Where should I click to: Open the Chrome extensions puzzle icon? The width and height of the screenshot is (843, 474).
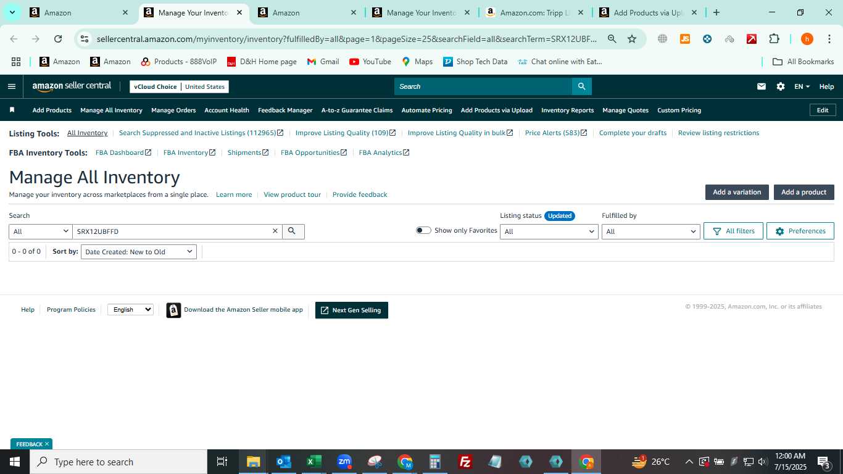774,39
